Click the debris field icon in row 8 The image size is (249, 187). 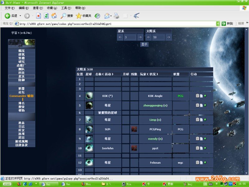pyautogui.click(x=134, y=129)
